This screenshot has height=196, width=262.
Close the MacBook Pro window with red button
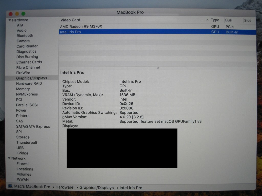(x=11, y=14)
